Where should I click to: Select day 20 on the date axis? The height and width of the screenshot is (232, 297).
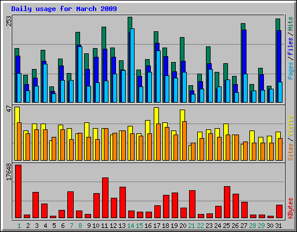point(183,226)
